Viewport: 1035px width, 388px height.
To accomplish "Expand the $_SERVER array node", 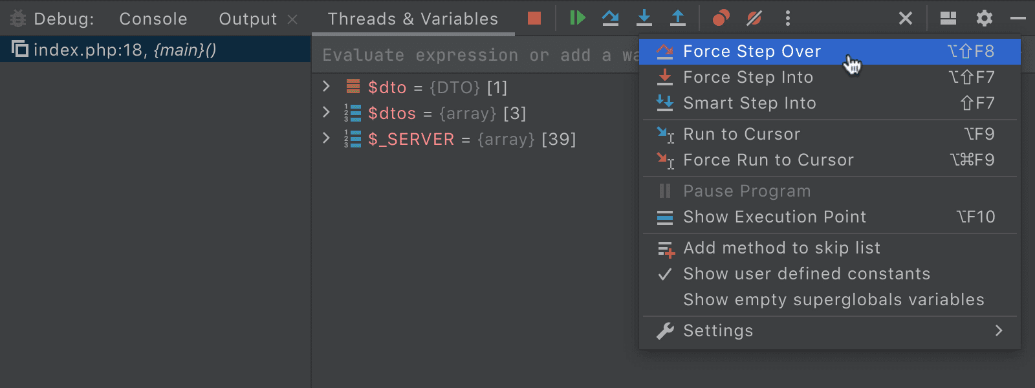I will (327, 138).
